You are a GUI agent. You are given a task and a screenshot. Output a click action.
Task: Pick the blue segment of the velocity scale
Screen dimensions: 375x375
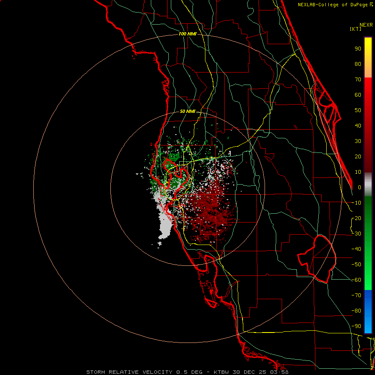368,312
